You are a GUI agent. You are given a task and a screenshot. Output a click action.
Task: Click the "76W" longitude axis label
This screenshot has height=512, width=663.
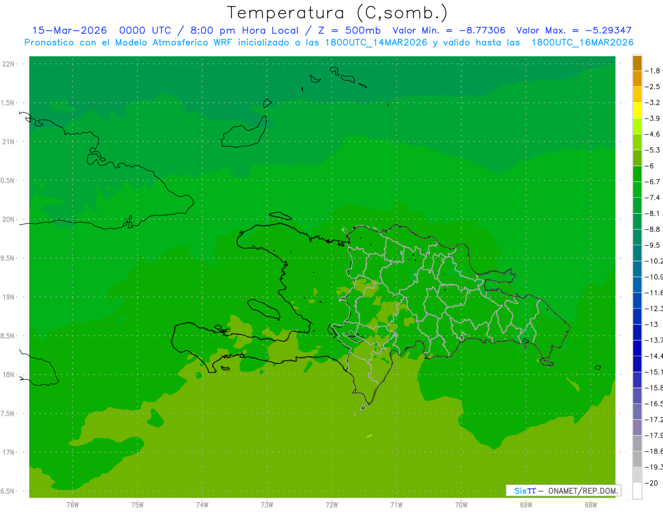[x=72, y=505]
